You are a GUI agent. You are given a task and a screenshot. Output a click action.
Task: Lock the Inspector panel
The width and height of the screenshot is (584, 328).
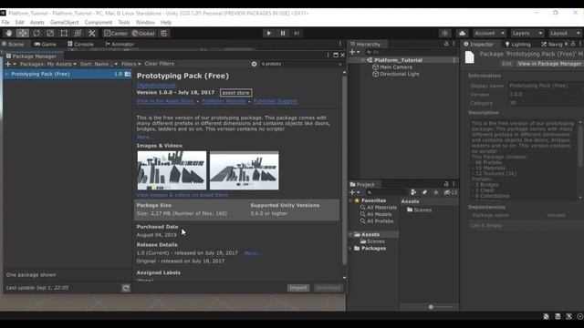tap(573, 44)
